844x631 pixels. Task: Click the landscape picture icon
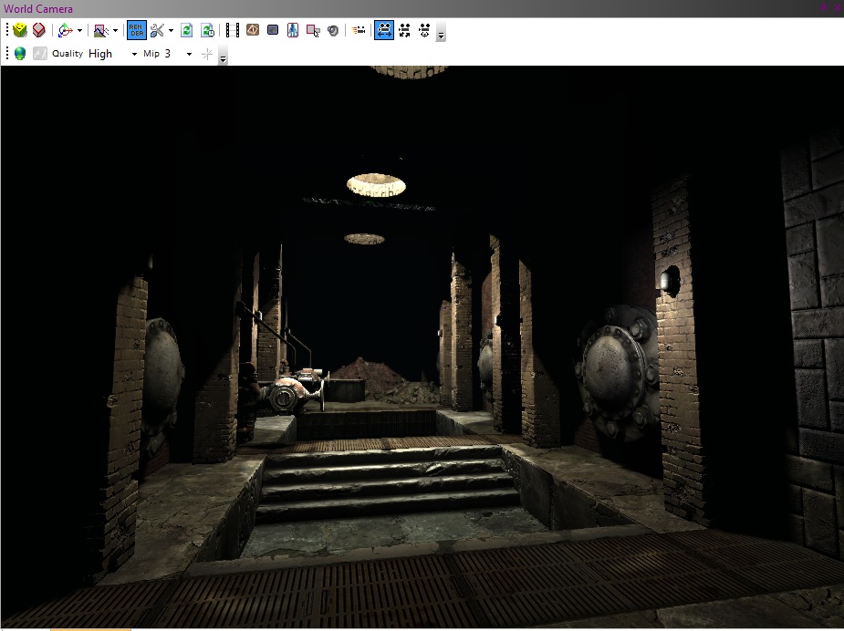[x=100, y=31]
